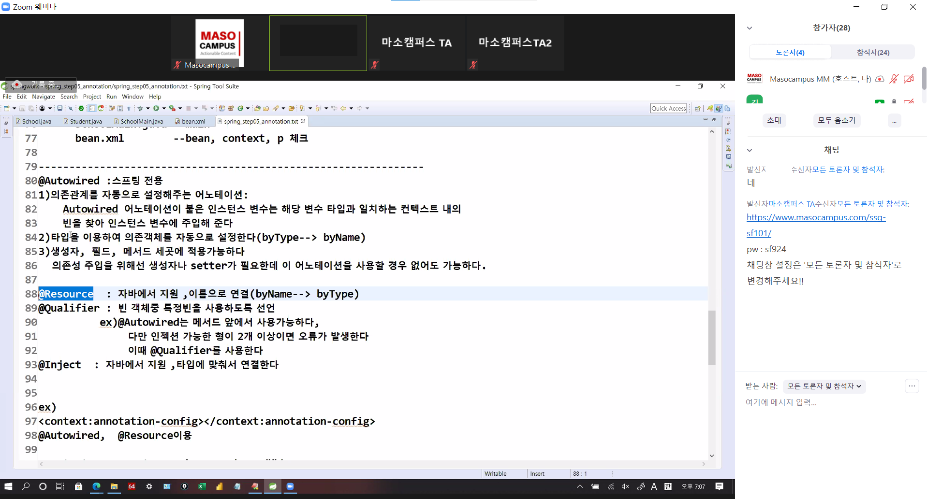Collapse the chat panel chevron
Screen dimensions: 927x499
click(x=750, y=150)
